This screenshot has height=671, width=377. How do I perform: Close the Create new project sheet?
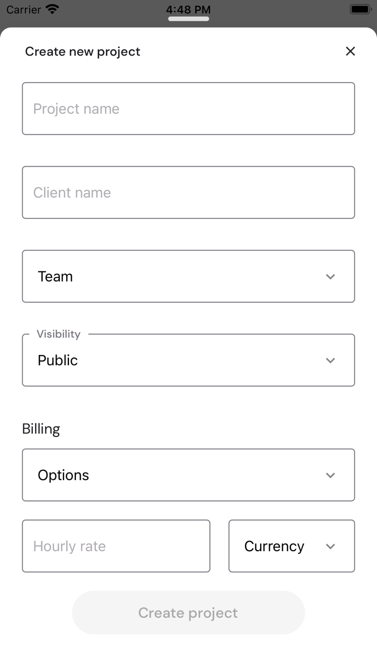coord(350,51)
